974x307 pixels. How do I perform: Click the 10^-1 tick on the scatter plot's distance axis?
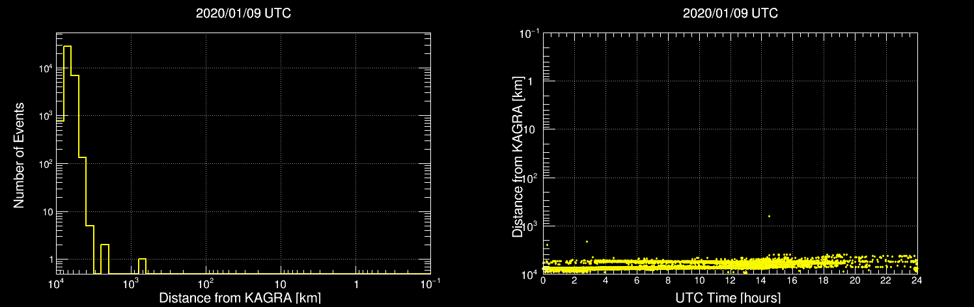530,33
